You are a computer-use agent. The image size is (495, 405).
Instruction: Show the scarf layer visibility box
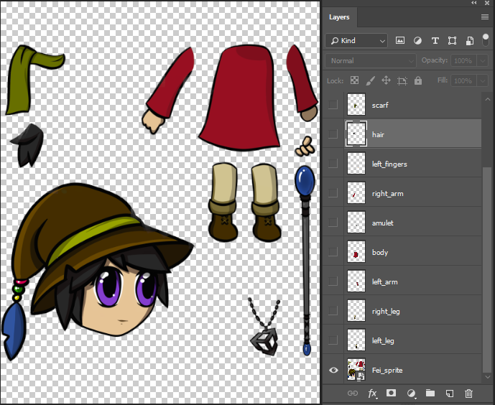333,105
